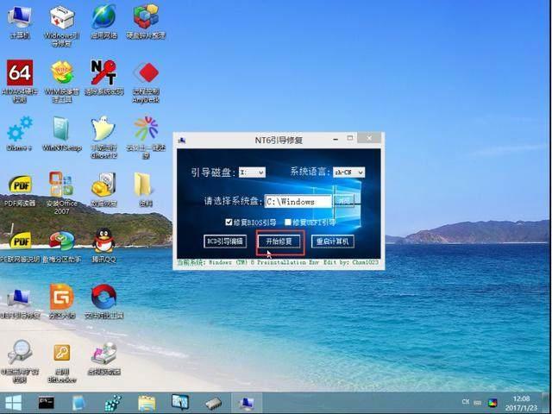Open Dism++ blue gears icon
This screenshot has height=414, width=552.
pos(20,134)
